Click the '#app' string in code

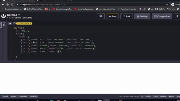24,31
